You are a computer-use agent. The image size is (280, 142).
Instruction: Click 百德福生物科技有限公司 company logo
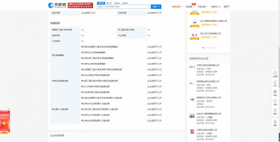tap(192, 83)
